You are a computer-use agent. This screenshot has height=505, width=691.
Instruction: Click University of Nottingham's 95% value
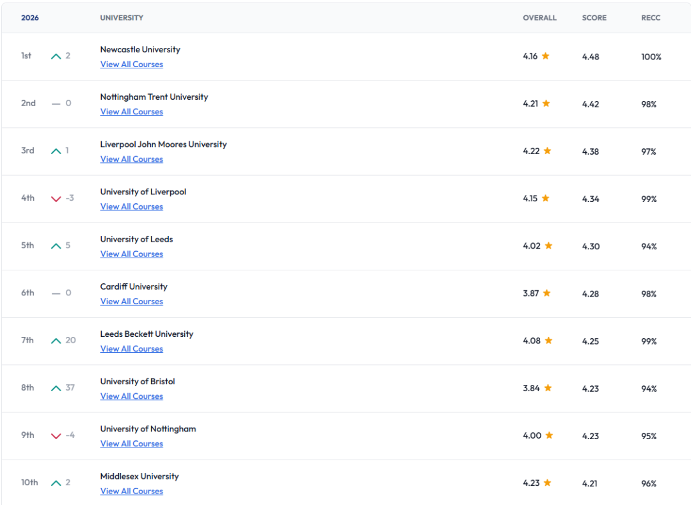coord(649,437)
